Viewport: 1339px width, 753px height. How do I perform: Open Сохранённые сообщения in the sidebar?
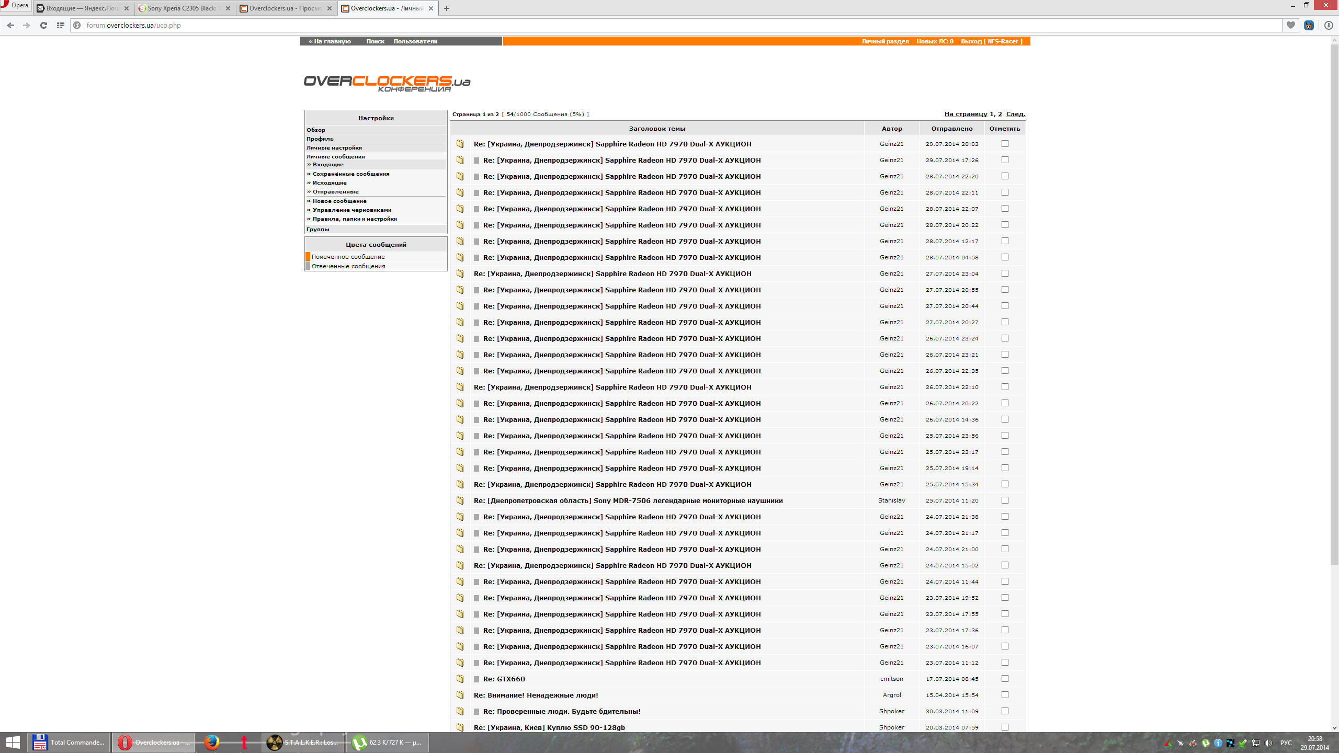(351, 174)
